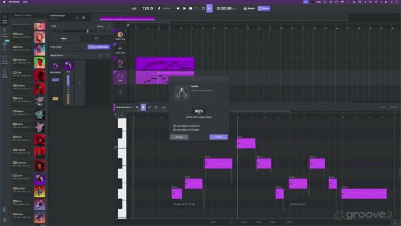Click the metronome icon left of tempo

(x=133, y=8)
